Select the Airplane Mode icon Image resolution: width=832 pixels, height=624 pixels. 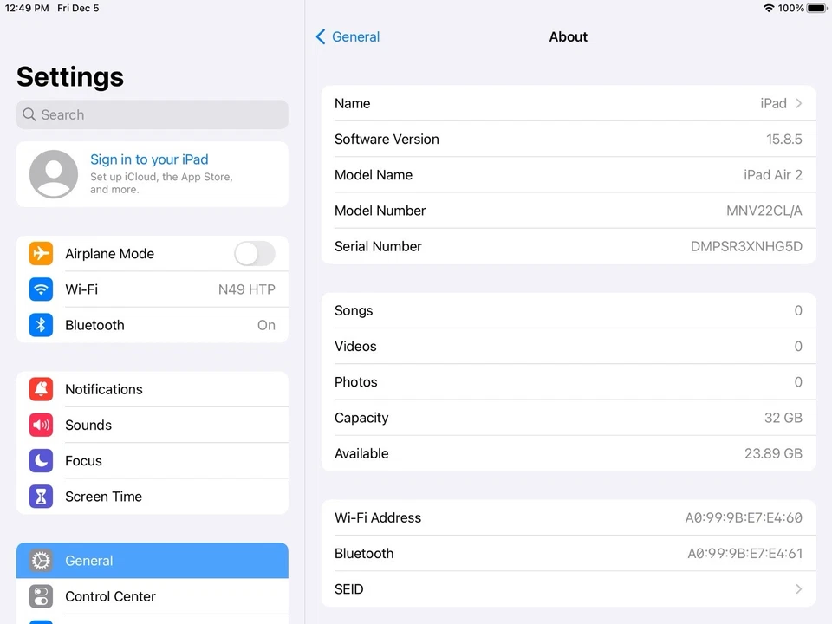click(41, 253)
